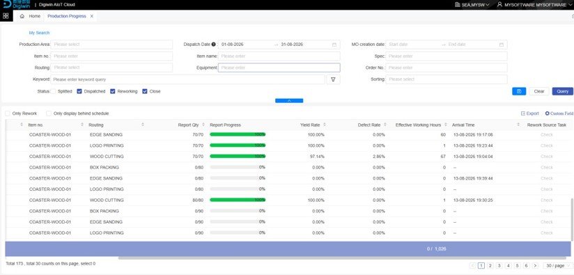This screenshot has height=275, width=574.
Task: Open the Dispatch Date calendar icon
Action: click(334, 45)
